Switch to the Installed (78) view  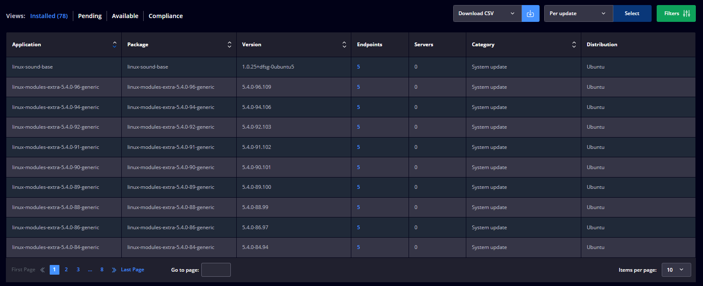click(x=49, y=16)
